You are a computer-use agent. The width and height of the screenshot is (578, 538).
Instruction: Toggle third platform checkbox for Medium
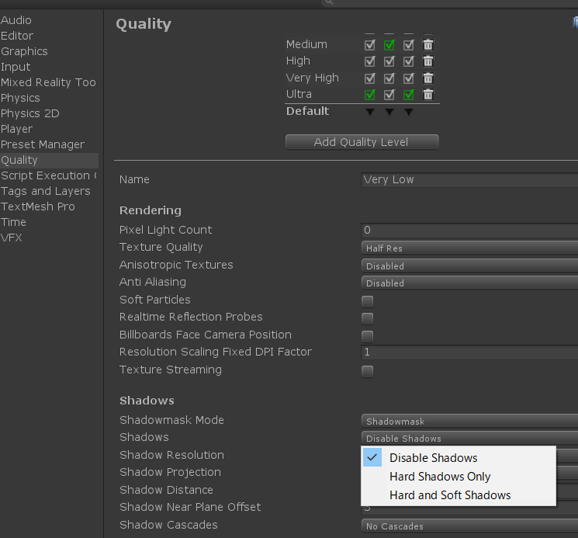pos(408,45)
